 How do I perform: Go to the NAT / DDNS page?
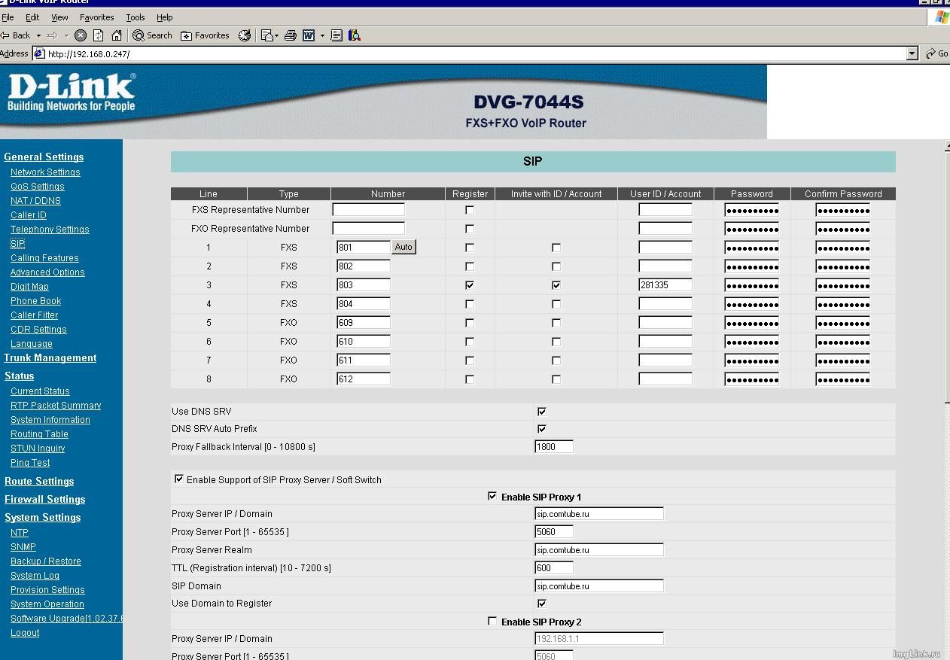[x=35, y=201]
